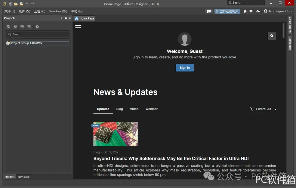Select the Projects bottom tab
The width and height of the screenshot is (296, 188).
(9, 177)
